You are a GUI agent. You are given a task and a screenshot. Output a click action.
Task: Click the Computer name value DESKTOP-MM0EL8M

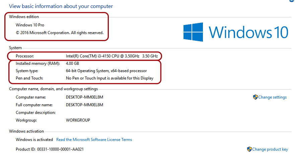84,97
